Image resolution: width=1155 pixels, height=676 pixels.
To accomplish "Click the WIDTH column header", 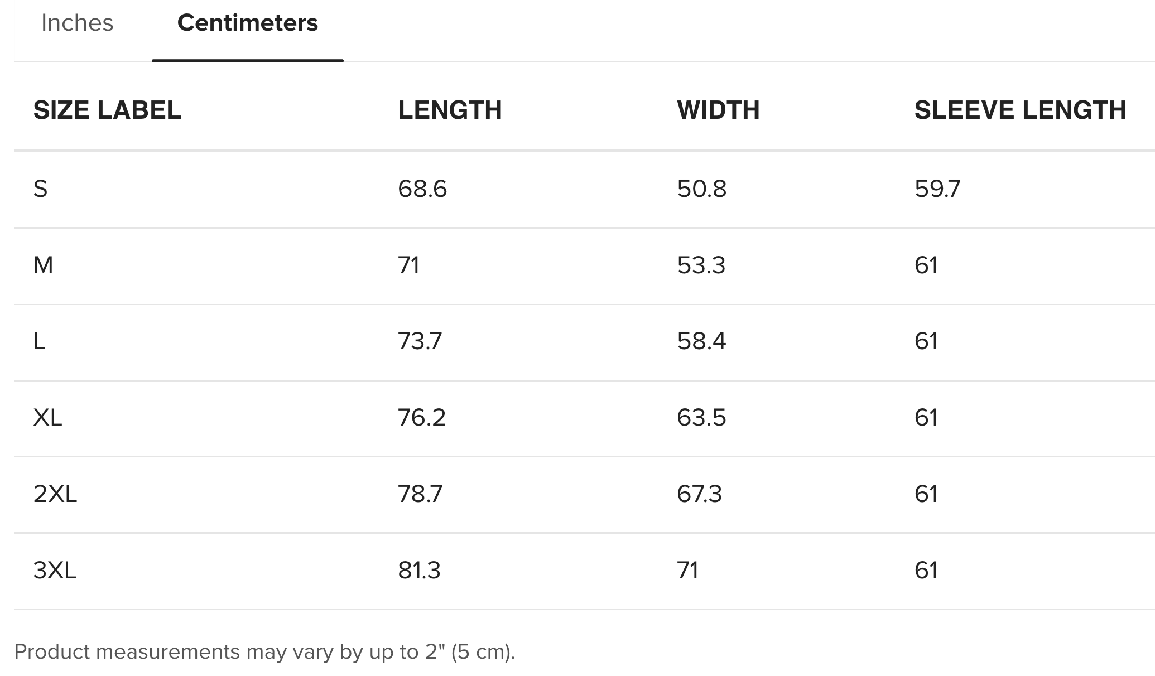I will [718, 110].
